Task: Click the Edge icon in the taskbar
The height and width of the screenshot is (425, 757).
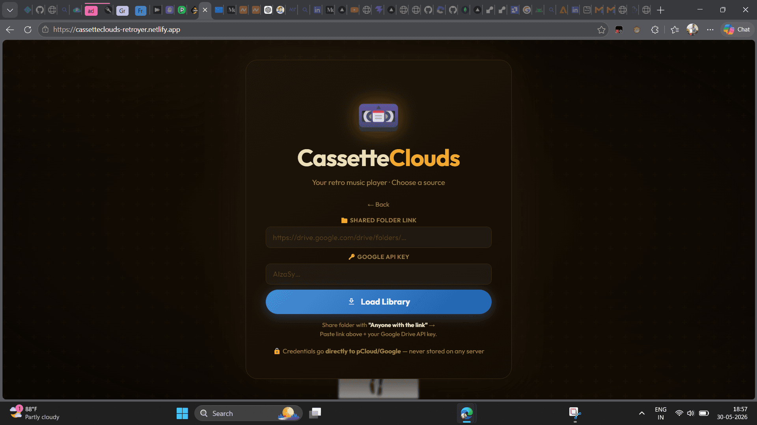Action: (467, 413)
